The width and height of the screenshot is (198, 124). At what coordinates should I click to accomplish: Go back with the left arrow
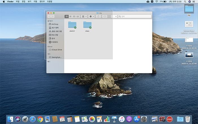[49, 16]
